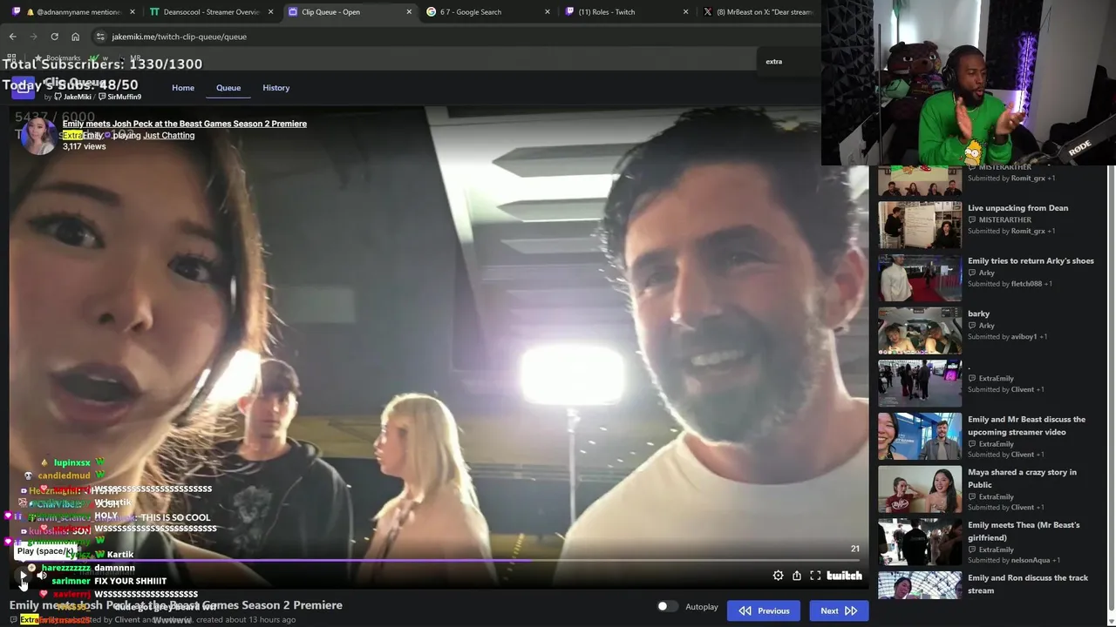Open the Emily tries to return shoes thumbnail

[920, 278]
